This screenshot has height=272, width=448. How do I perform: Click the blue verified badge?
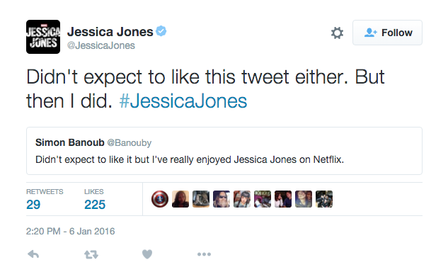tap(161, 31)
